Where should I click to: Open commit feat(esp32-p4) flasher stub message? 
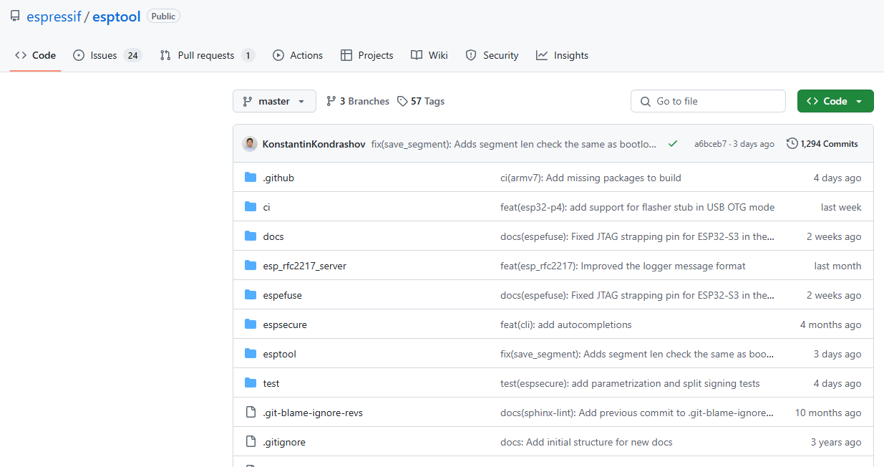(x=637, y=207)
